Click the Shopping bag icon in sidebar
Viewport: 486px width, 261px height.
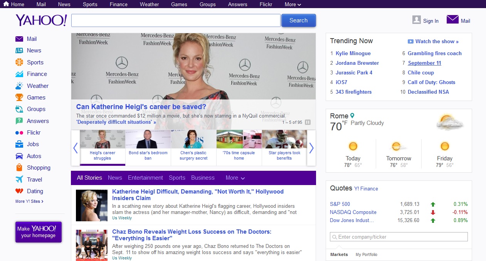tap(19, 168)
